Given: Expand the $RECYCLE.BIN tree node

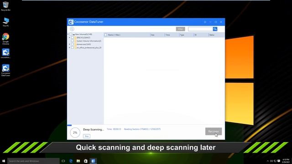Looking at the screenshot, I should 69,37.
